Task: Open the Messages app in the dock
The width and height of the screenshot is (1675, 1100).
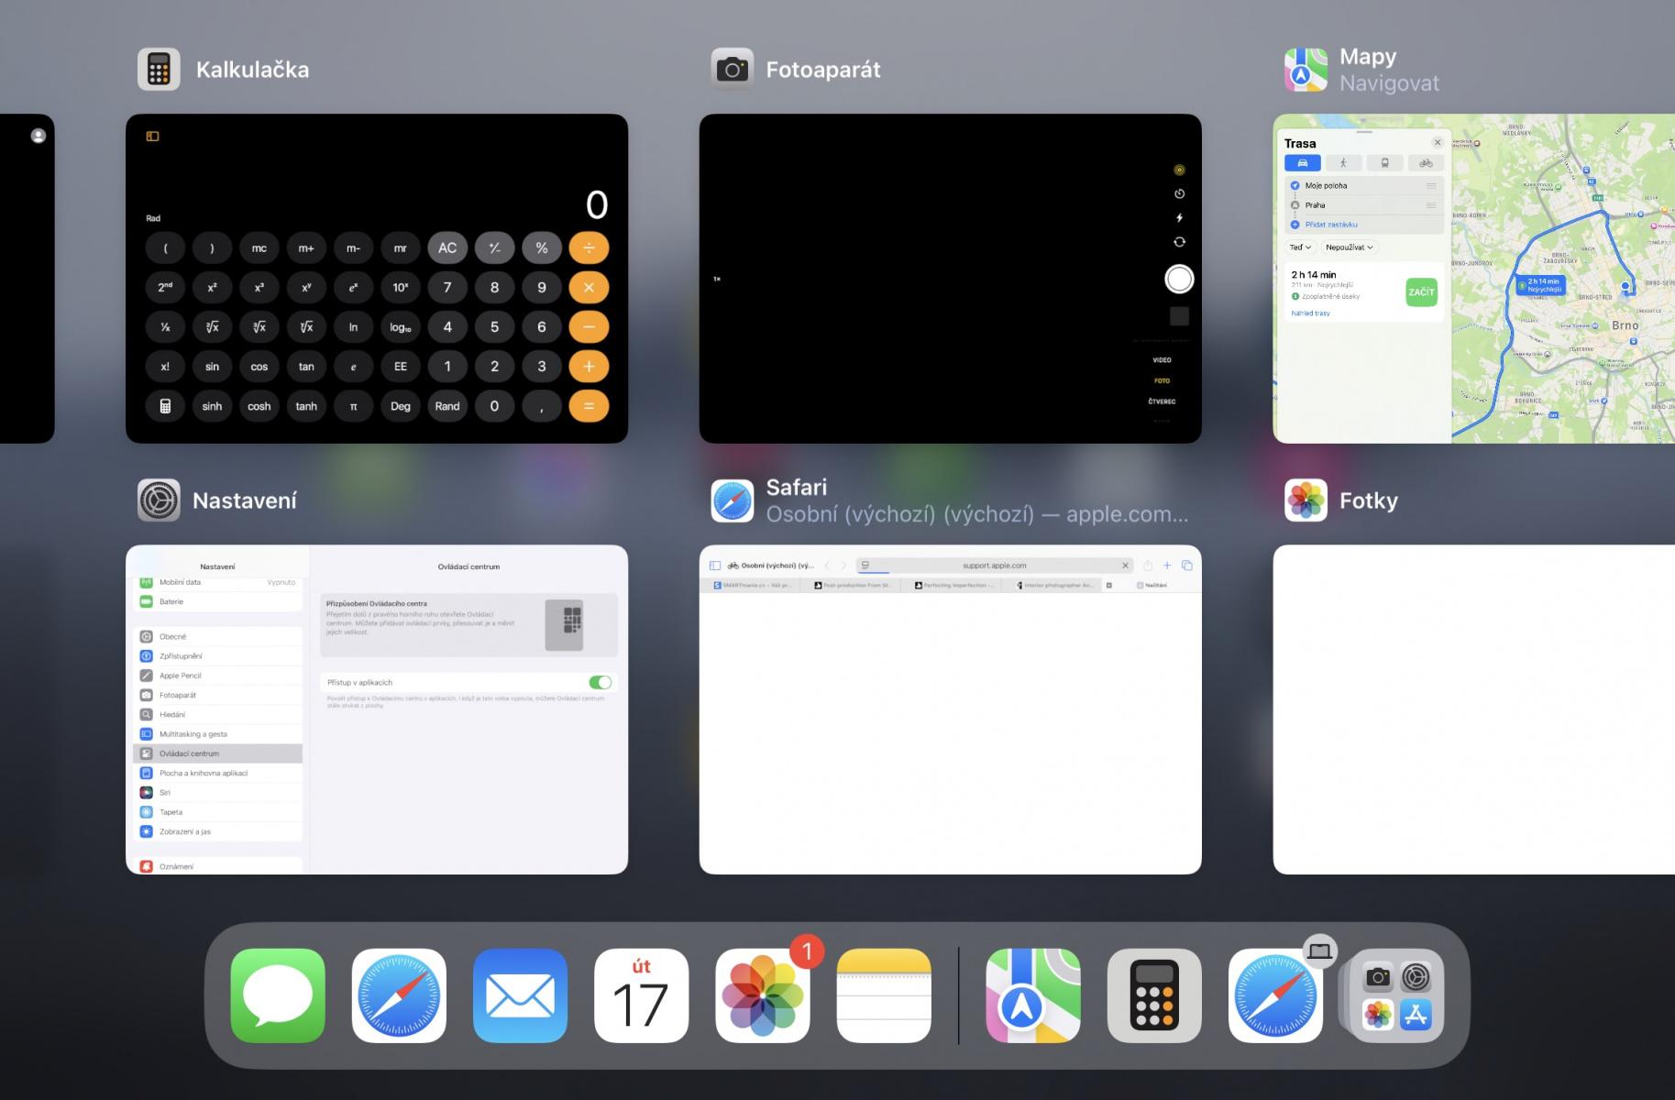Action: pyautogui.click(x=278, y=995)
